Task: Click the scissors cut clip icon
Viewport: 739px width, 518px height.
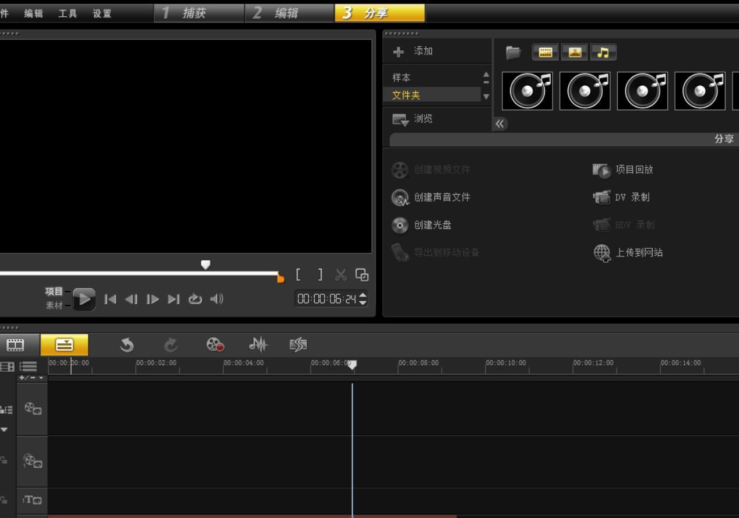Action: pyautogui.click(x=341, y=274)
